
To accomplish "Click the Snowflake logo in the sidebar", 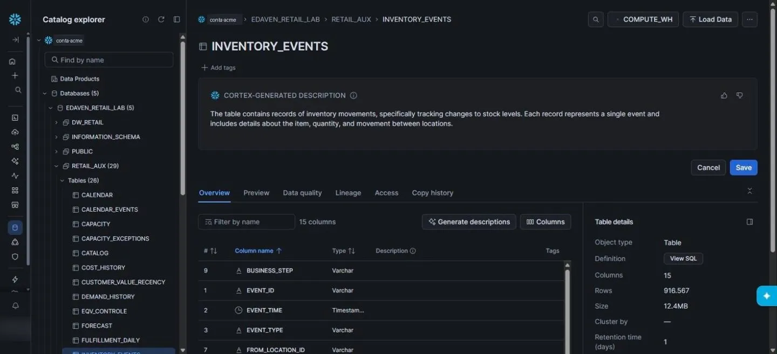I will (15, 19).
